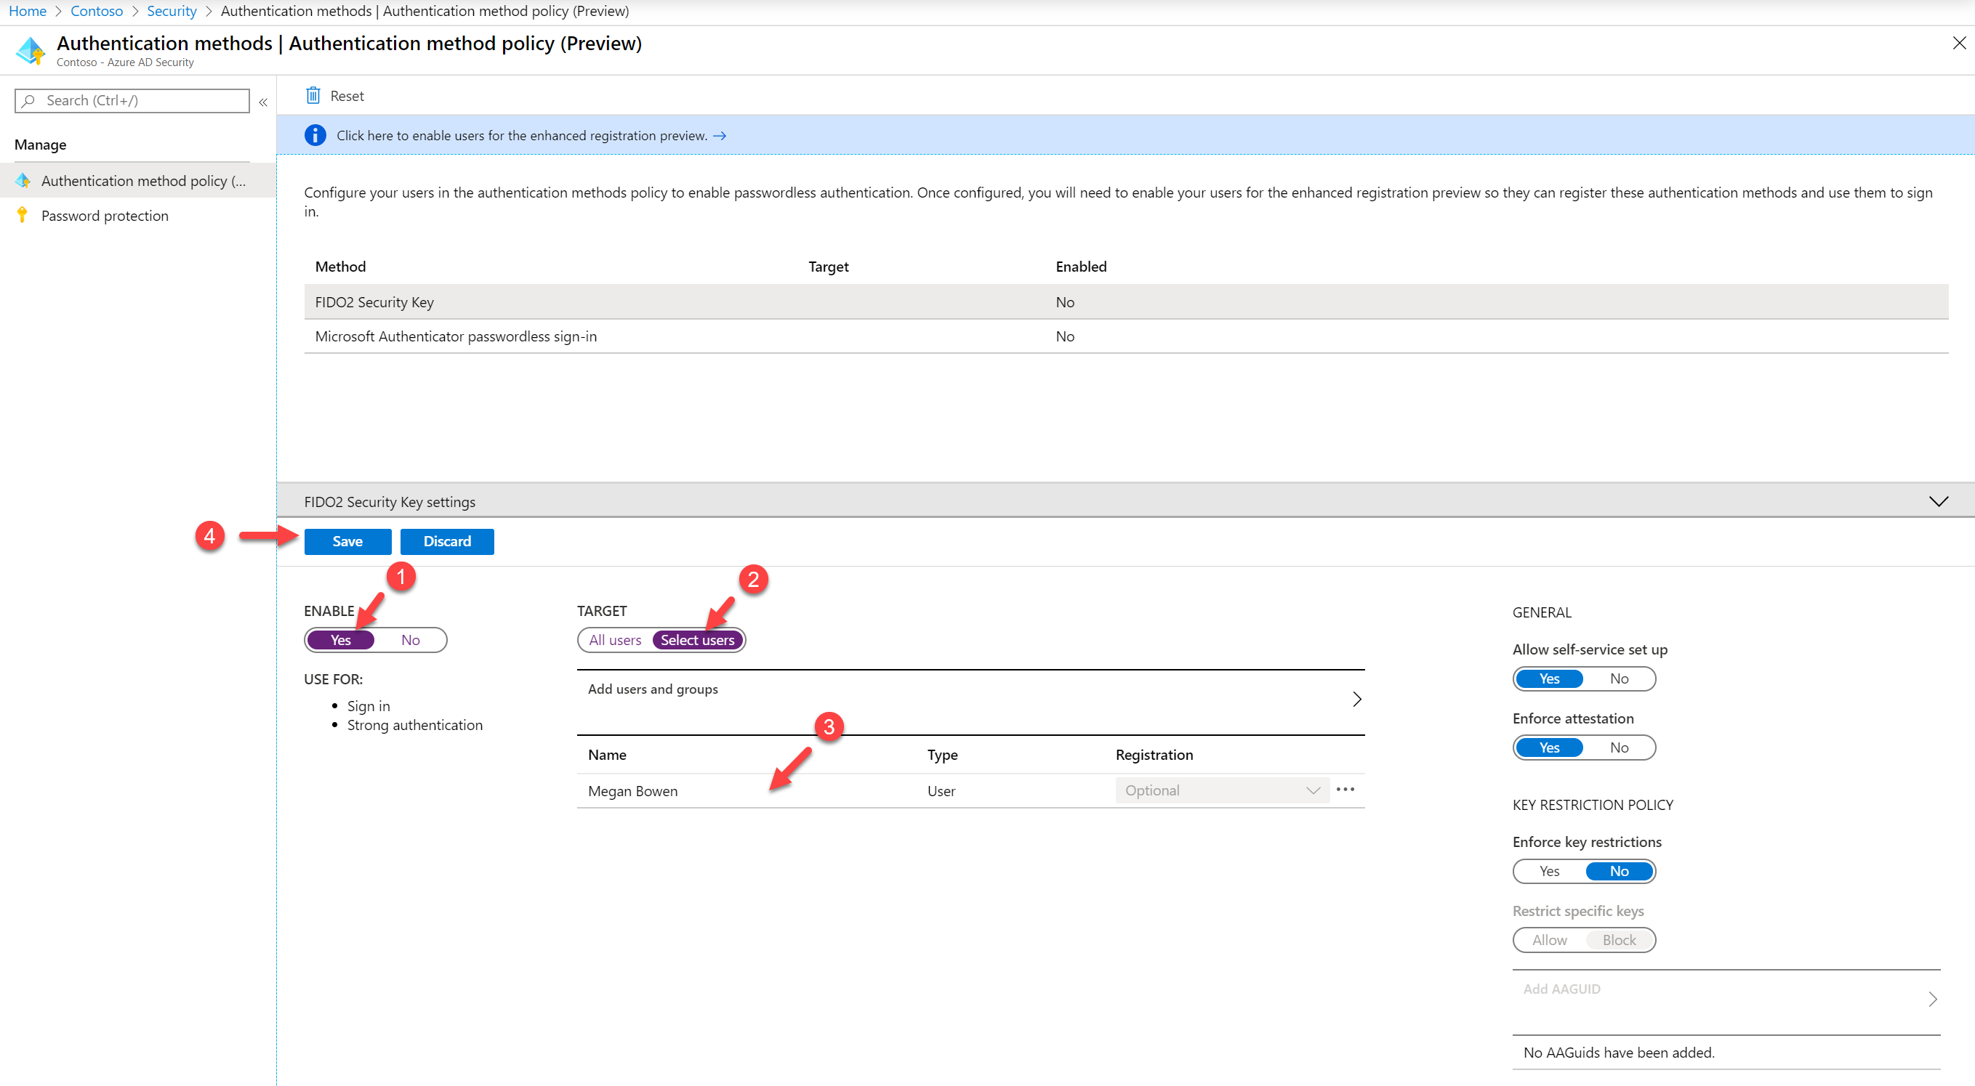The width and height of the screenshot is (1975, 1086).
Task: Select Authentication method policy menu item
Action: [x=143, y=181]
